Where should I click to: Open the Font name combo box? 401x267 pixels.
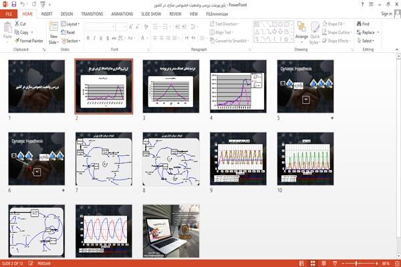100,27
